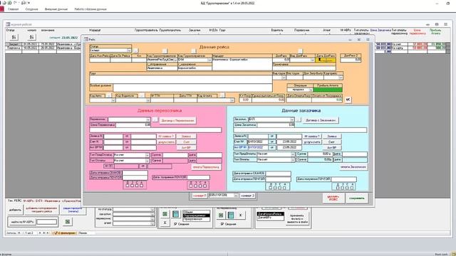Sort journal descending with the second sort icon

(x=31, y=37)
